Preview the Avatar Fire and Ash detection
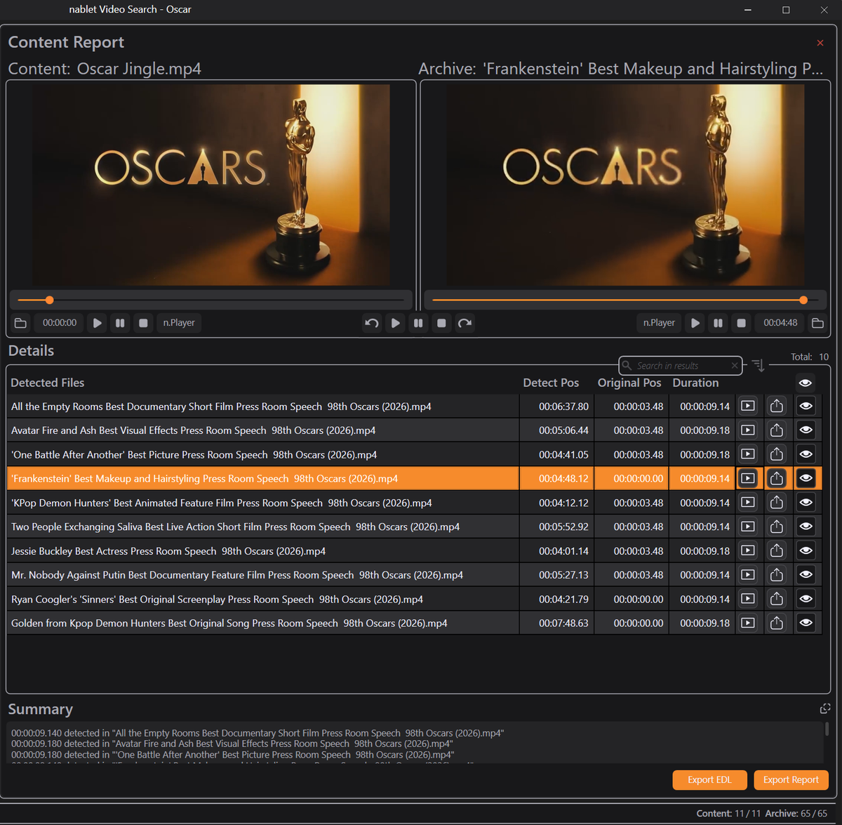Image resolution: width=842 pixels, height=825 pixels. (749, 430)
